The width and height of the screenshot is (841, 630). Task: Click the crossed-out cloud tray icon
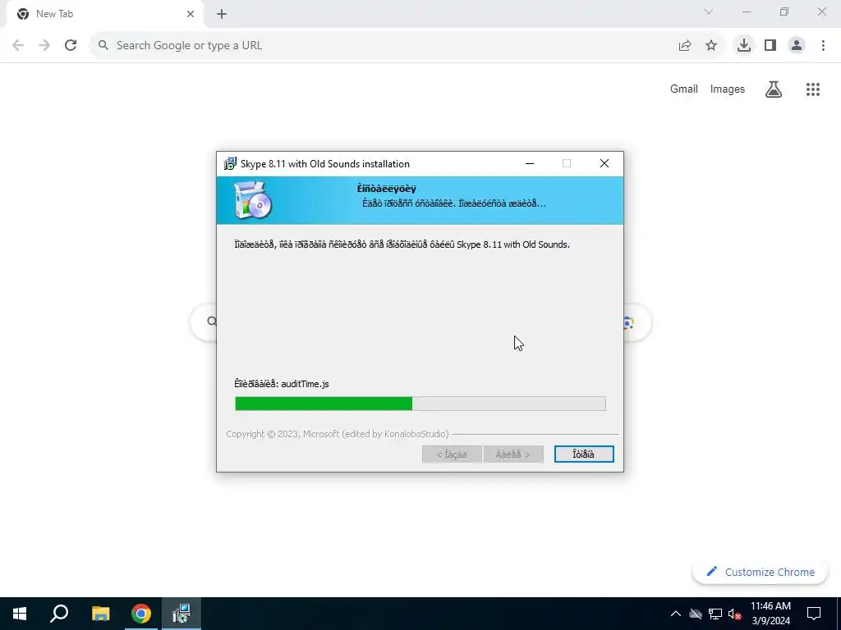(x=695, y=614)
